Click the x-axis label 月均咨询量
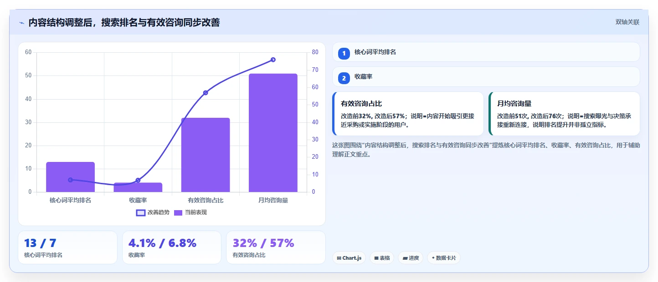The image size is (658, 282). point(273,200)
